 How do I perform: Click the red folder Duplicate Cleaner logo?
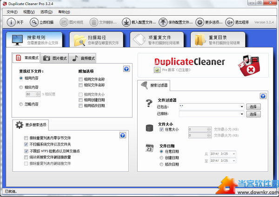click(249, 66)
